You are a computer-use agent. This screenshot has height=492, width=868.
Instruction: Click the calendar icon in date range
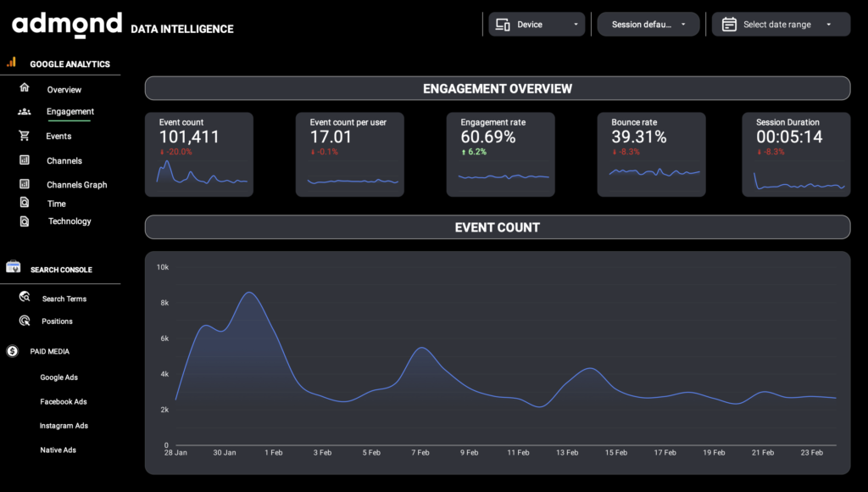pos(729,25)
